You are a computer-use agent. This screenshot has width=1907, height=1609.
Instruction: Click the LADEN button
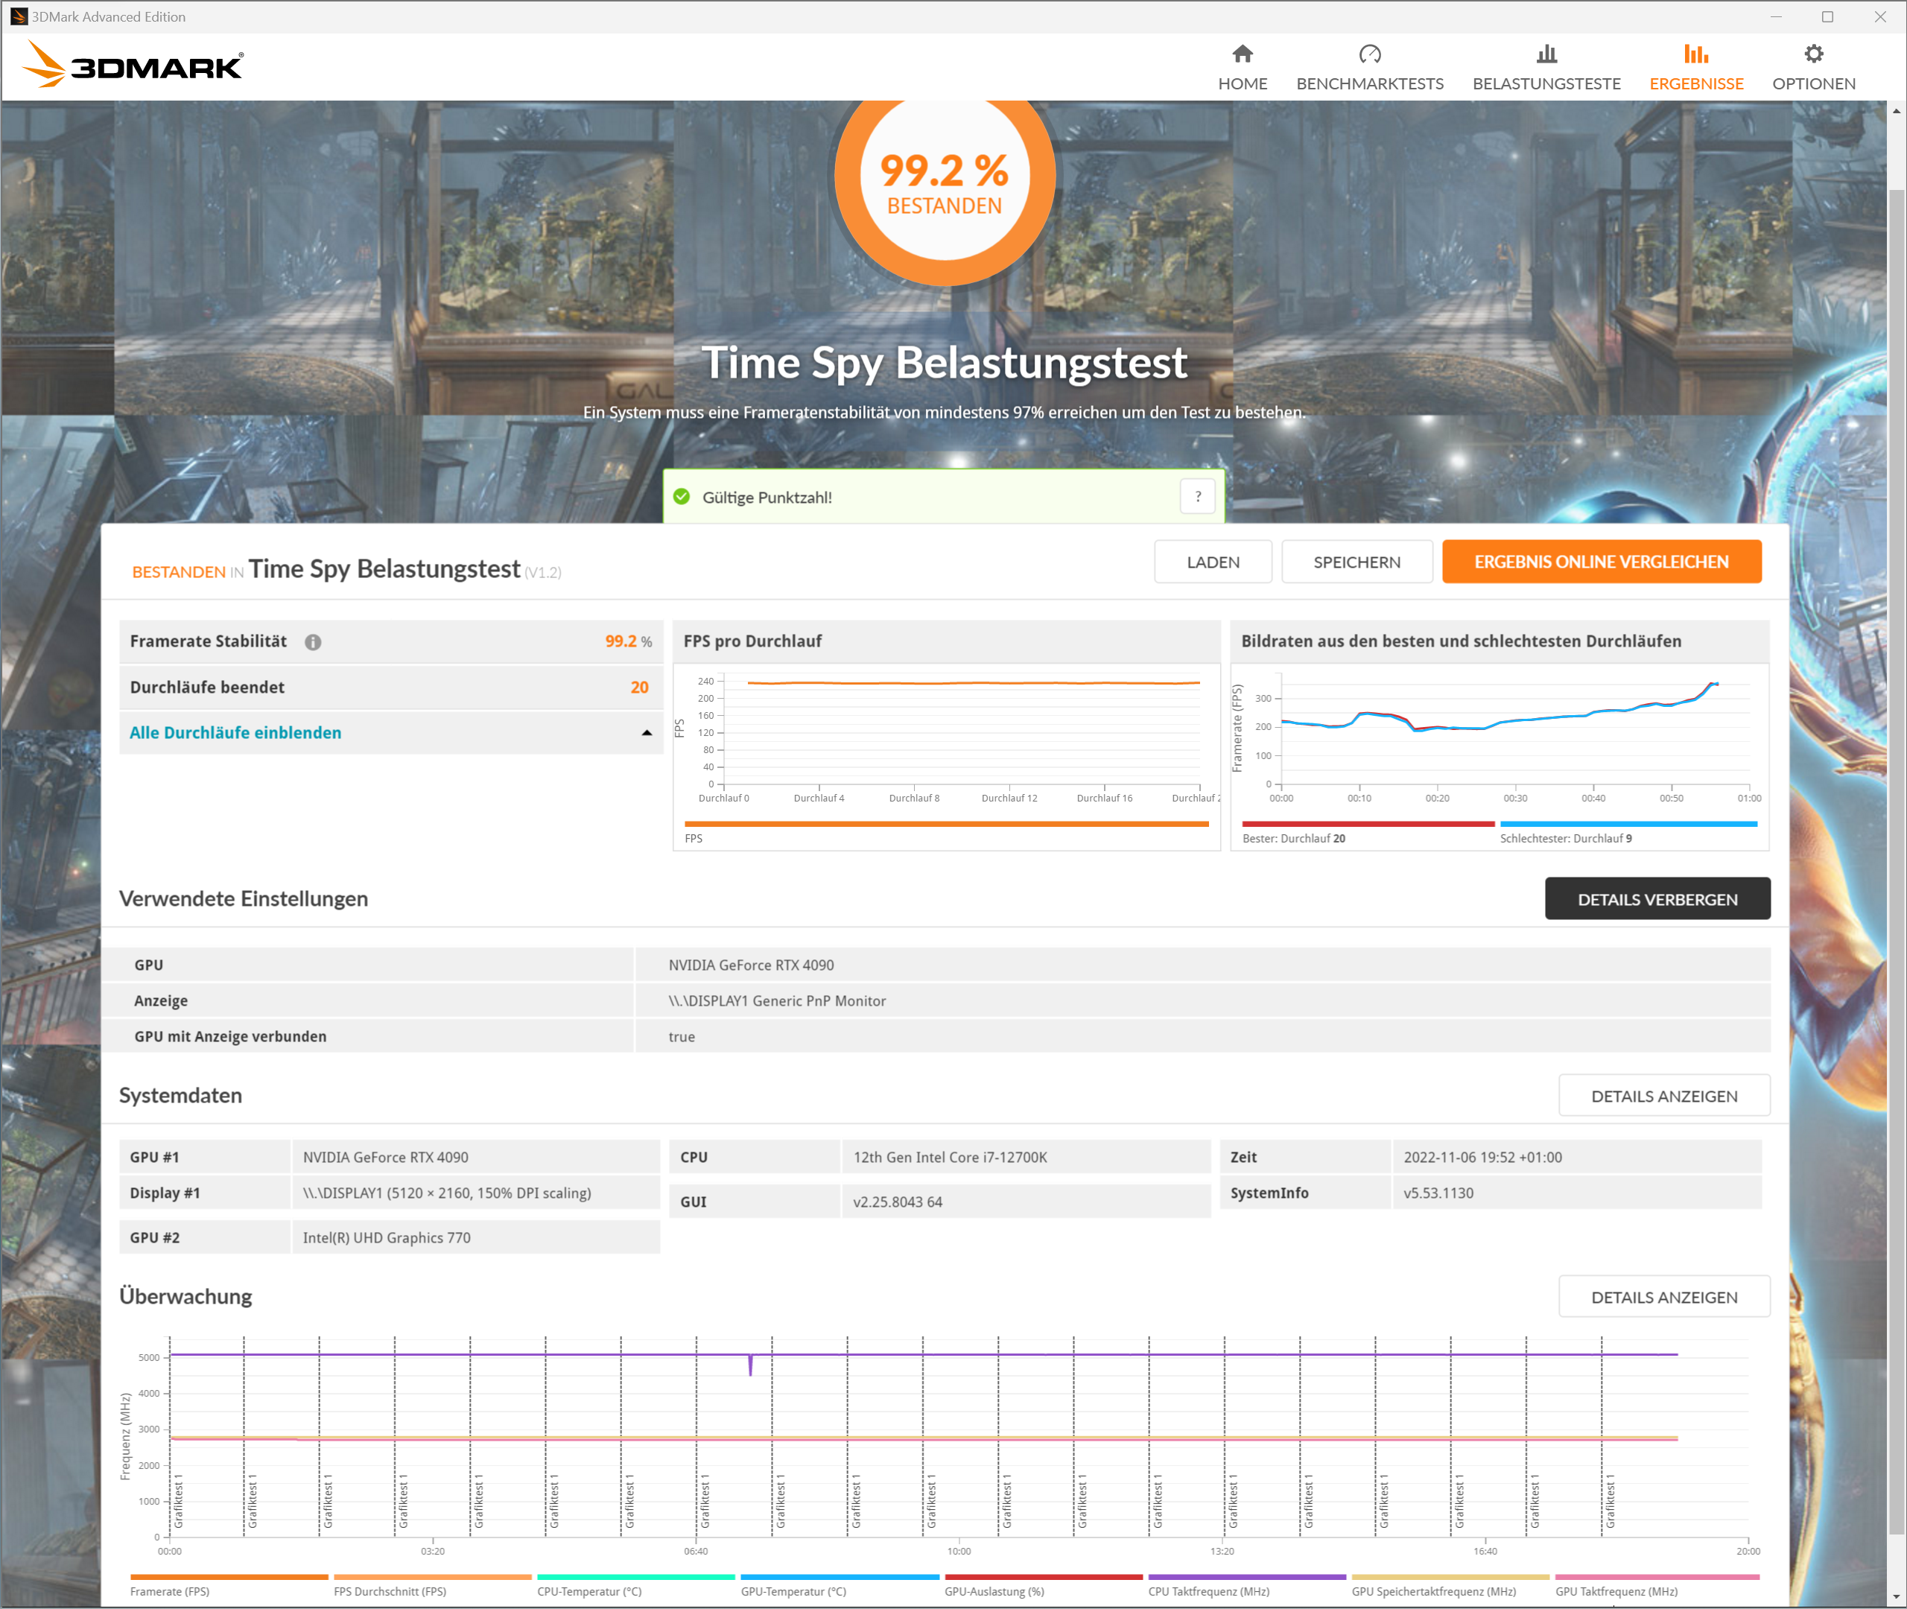(x=1213, y=562)
